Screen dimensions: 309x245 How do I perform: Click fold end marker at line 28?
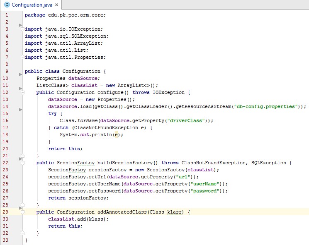click(x=22, y=205)
